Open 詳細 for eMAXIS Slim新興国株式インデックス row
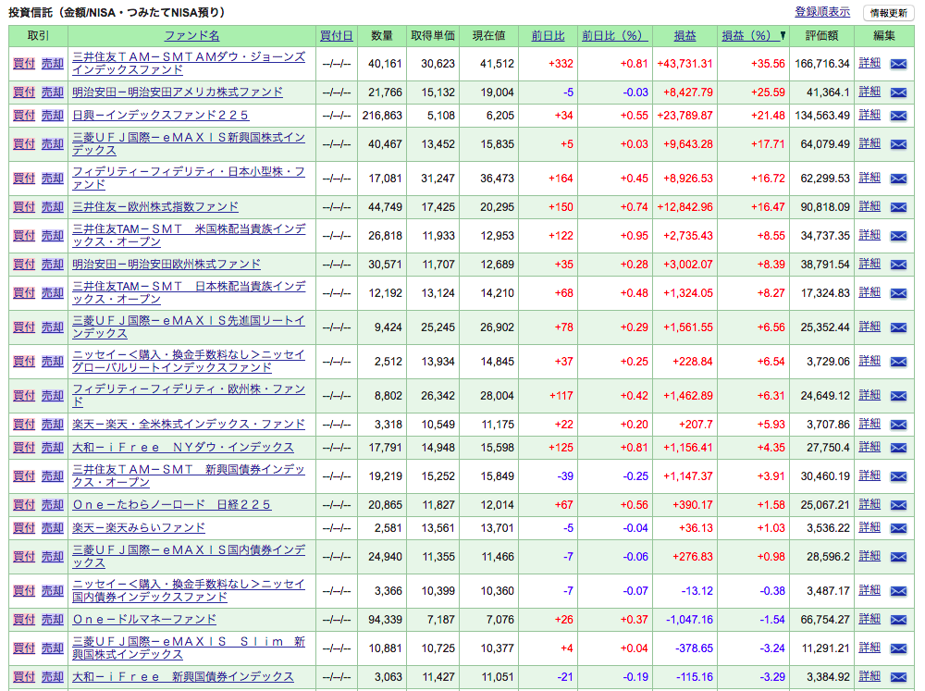925x691 pixels. click(869, 648)
